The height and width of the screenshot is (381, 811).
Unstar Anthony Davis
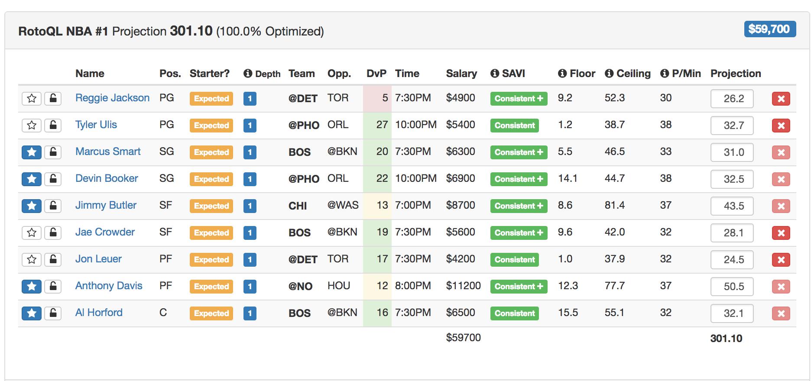[32, 286]
